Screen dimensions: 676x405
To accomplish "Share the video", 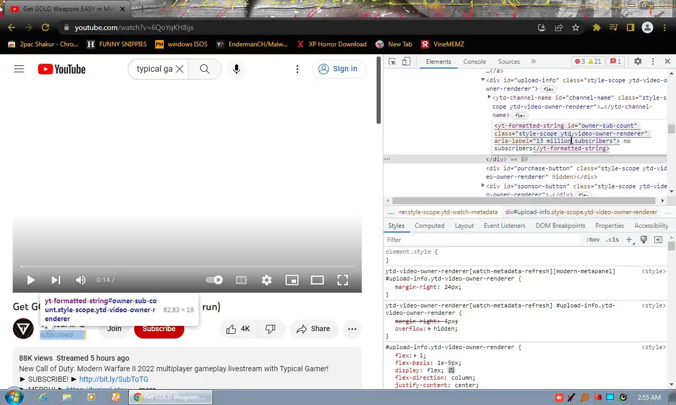I will pos(314,329).
